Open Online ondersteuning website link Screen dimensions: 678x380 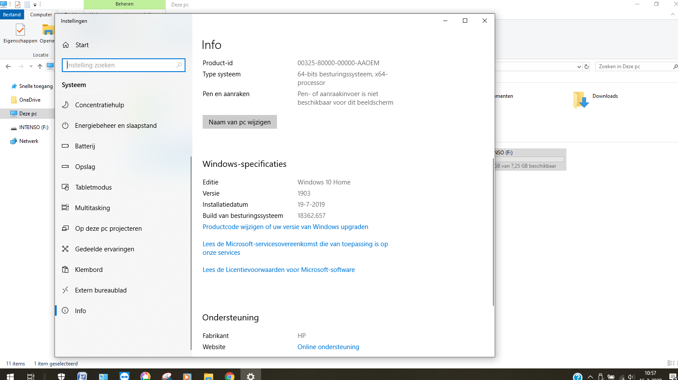click(x=328, y=347)
